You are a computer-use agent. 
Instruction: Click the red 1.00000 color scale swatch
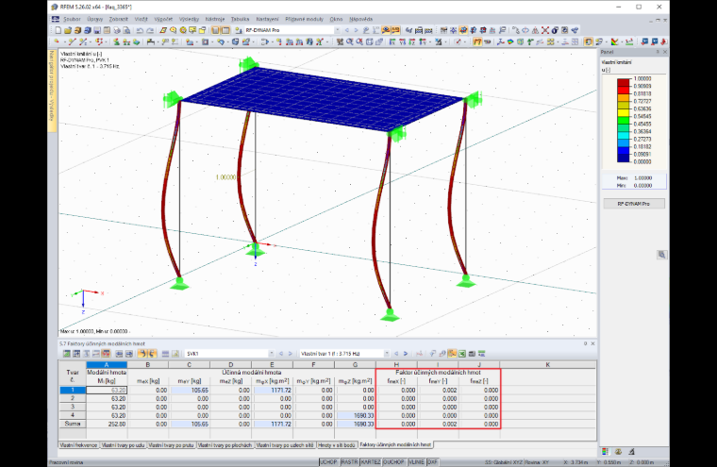point(624,82)
